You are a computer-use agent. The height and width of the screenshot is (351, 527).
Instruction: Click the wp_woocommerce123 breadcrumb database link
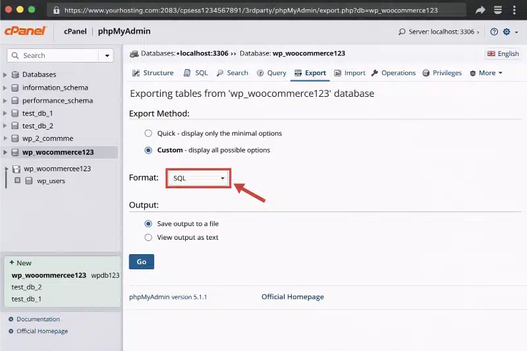(308, 53)
